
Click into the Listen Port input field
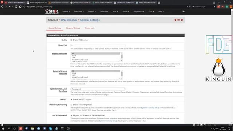(98, 45)
